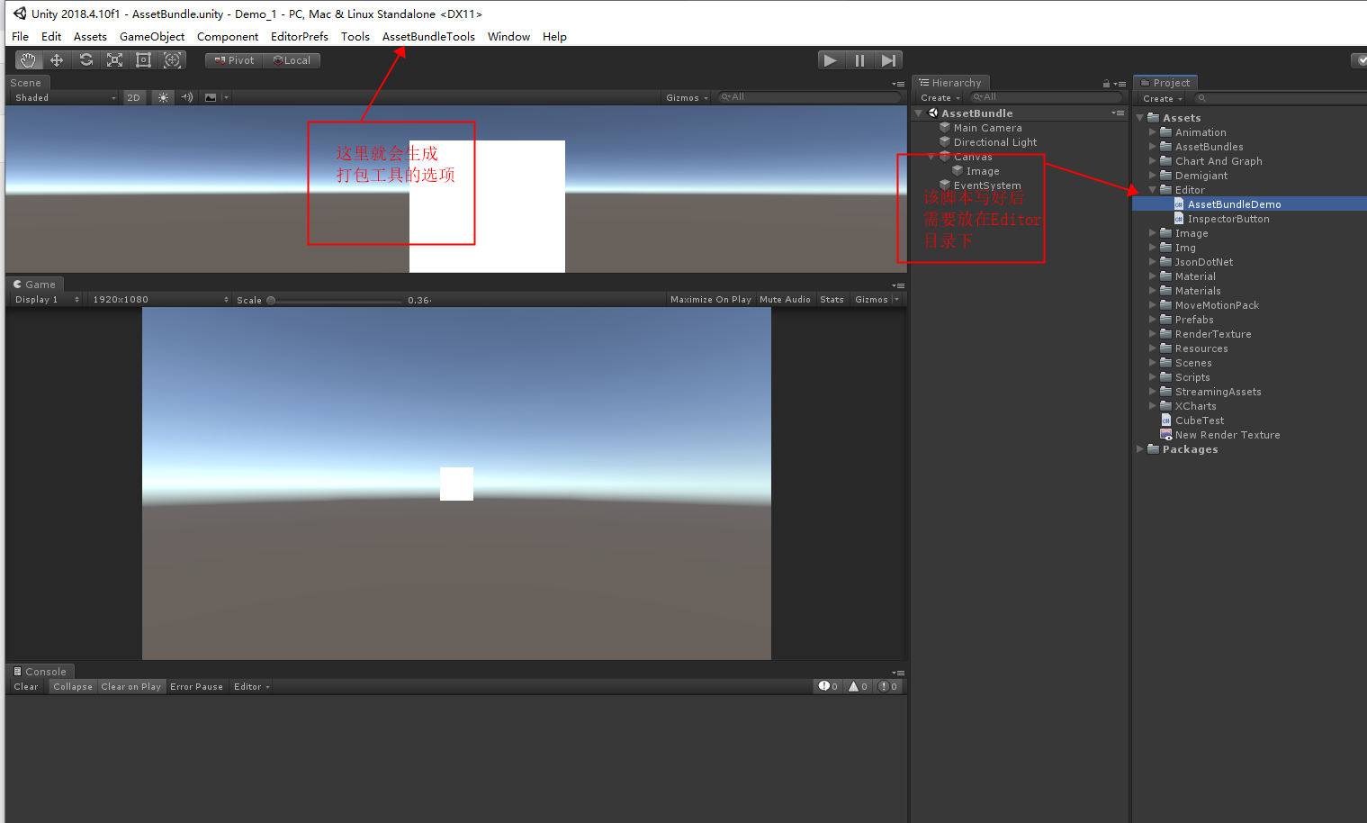Select the Move tool
The height and width of the screenshot is (823, 1367).
click(57, 59)
